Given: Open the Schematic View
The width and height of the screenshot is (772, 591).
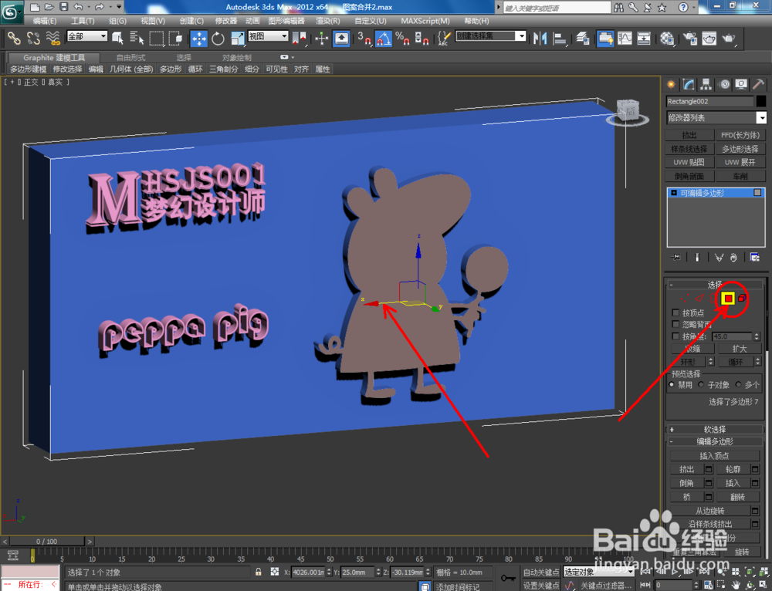Looking at the screenshot, I should pos(644,38).
